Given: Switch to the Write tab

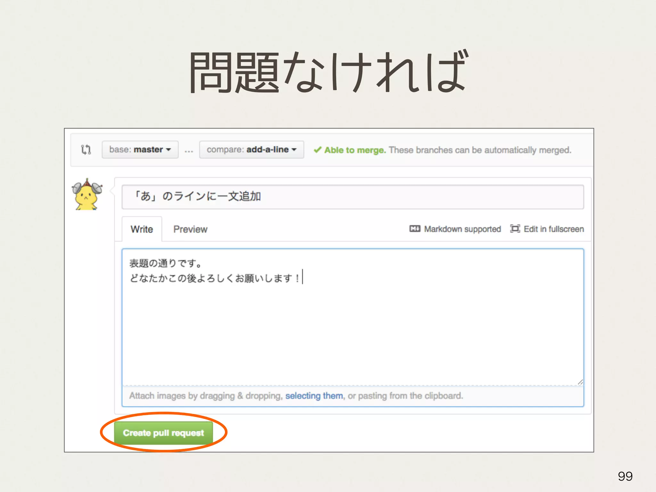Looking at the screenshot, I should [142, 229].
